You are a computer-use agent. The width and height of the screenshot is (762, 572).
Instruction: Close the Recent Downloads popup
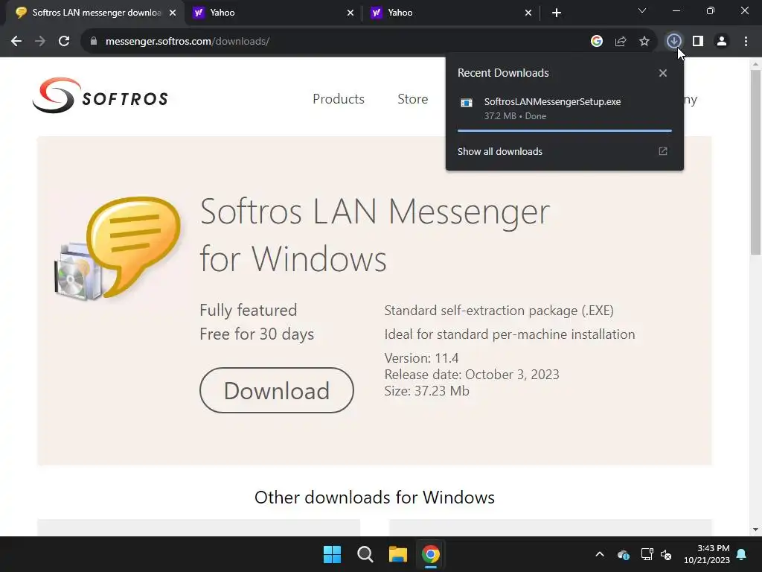663,73
